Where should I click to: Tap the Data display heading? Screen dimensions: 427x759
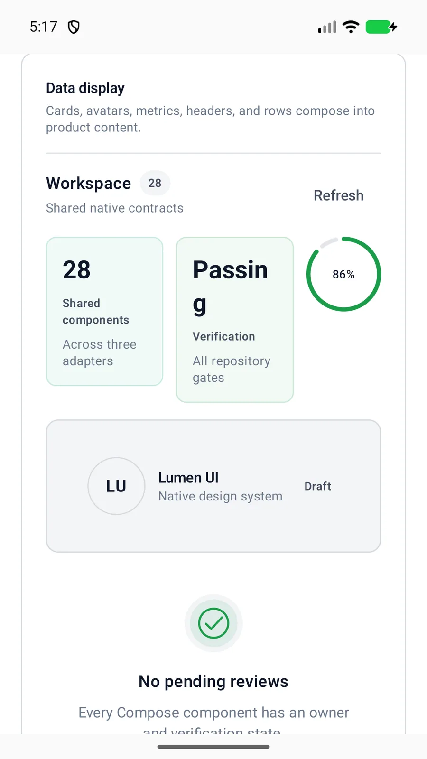click(x=85, y=88)
